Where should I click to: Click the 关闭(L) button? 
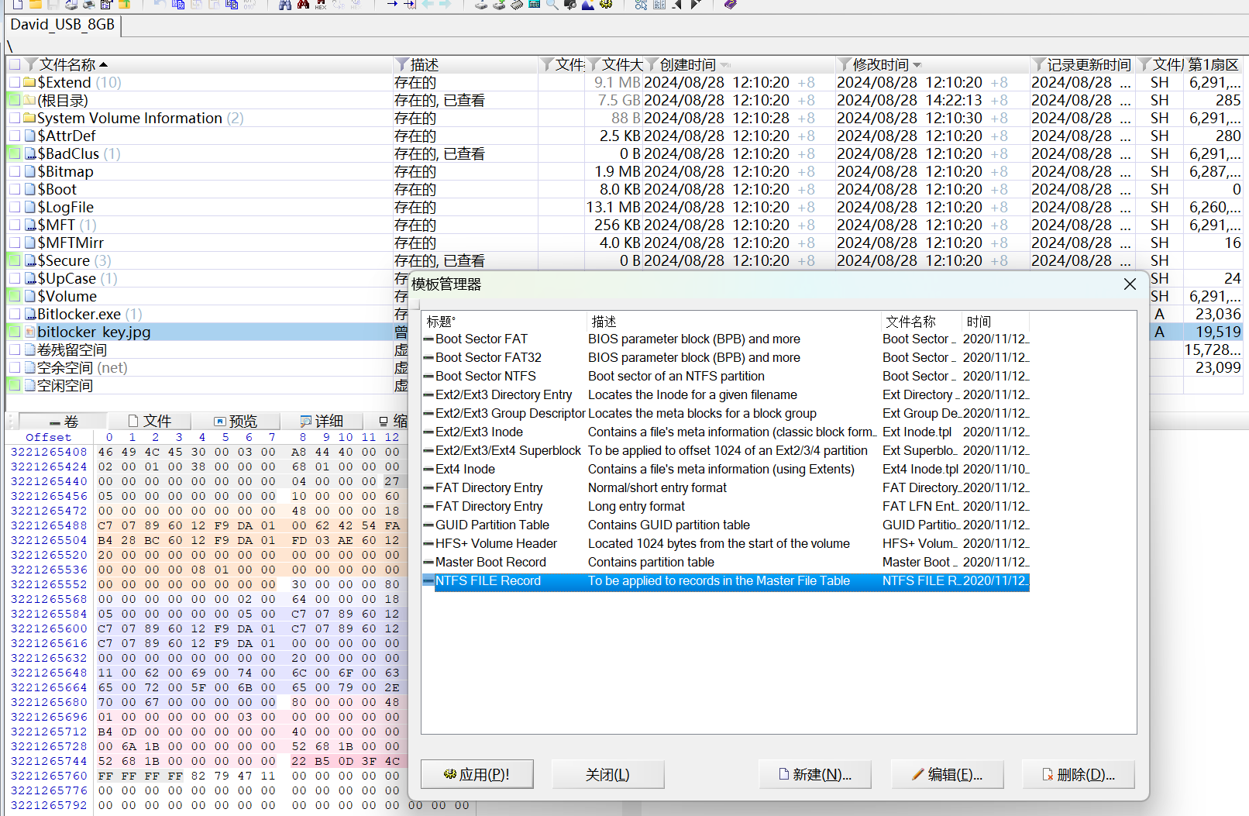coord(608,774)
